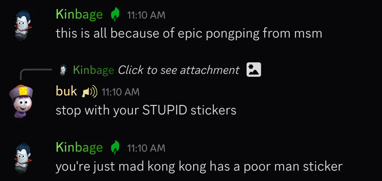Open Kinbage's avatar on the last message

(23, 158)
